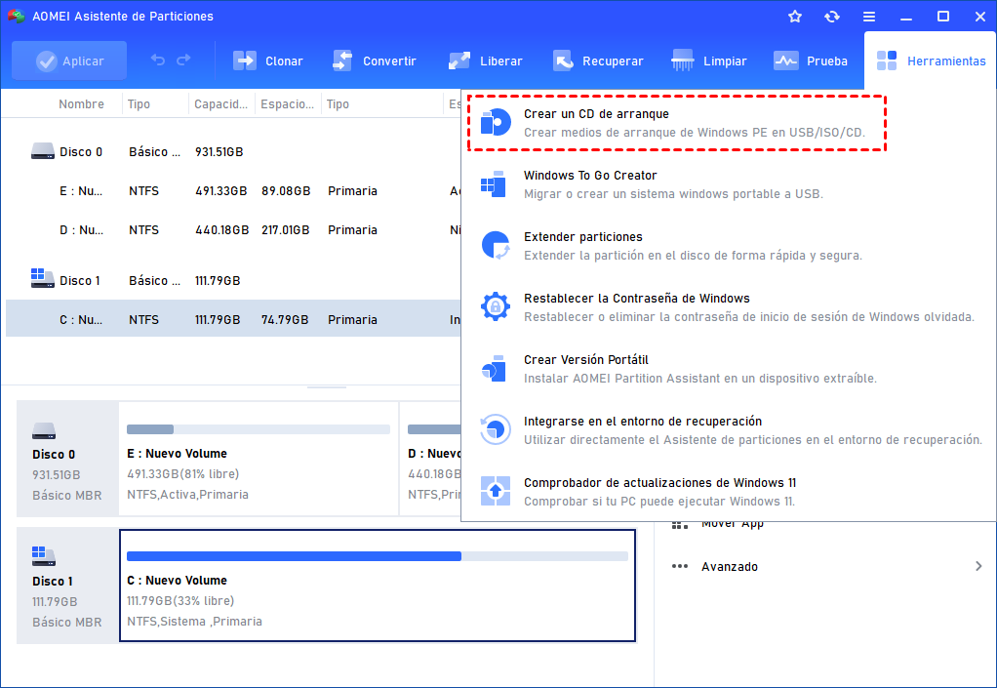Click the C: volume usage bar

378,556
